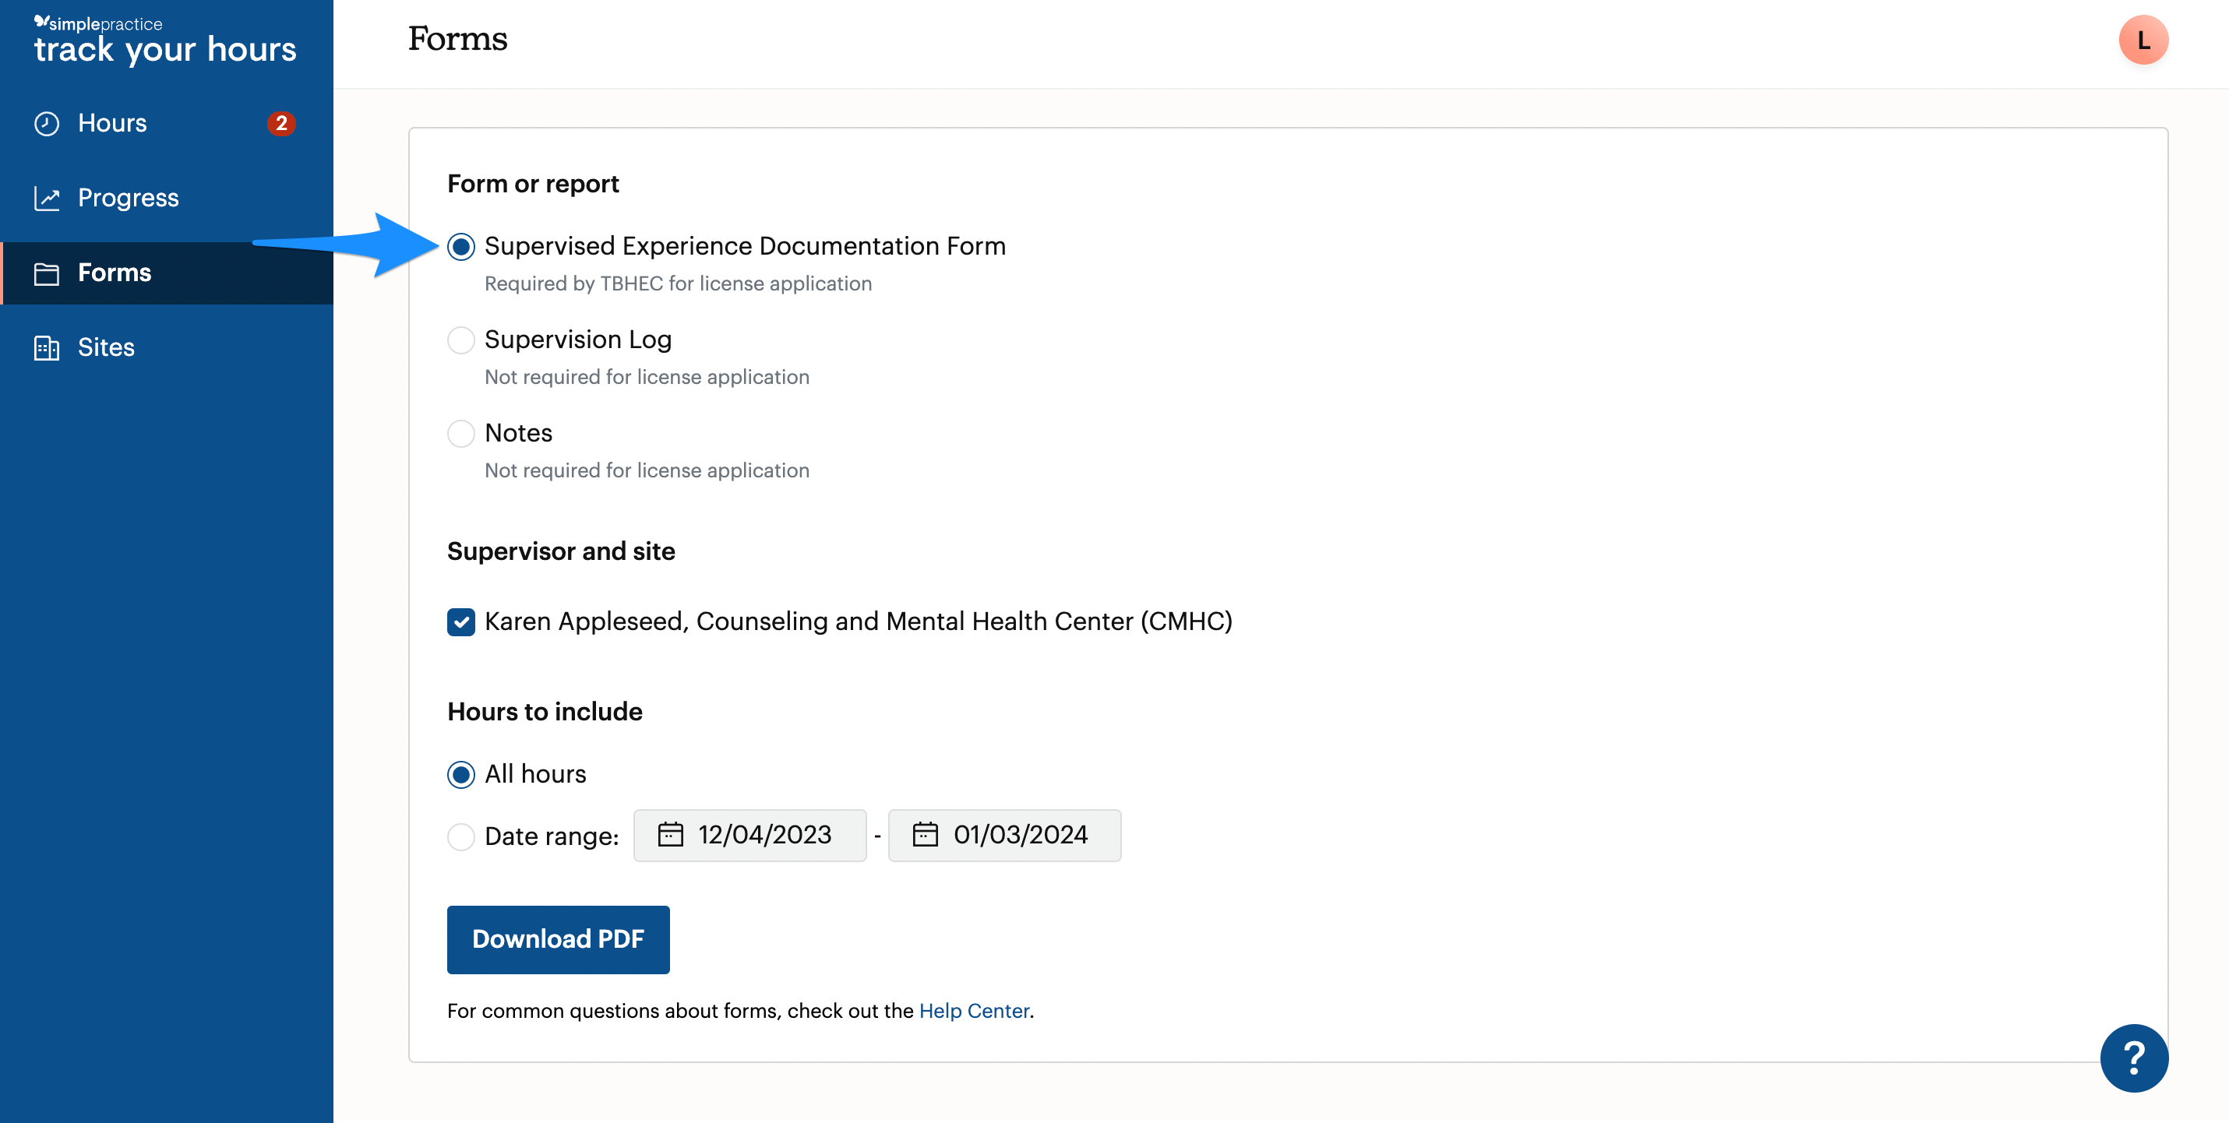Click the red badge showing 2 on Hours
The image size is (2229, 1123).
click(x=281, y=123)
